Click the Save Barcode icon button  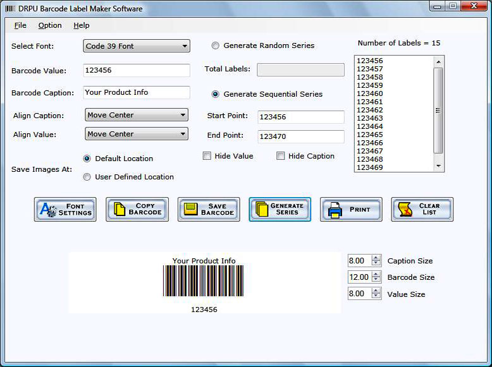point(209,210)
